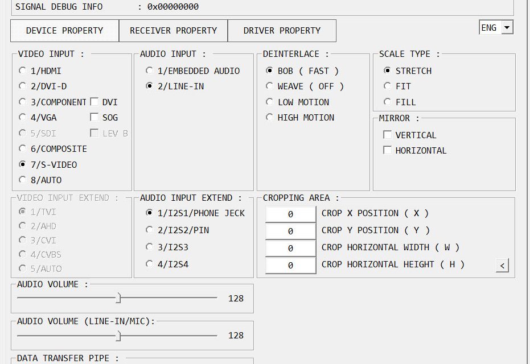Select 6/COMPOSITE as video input
The height and width of the screenshot is (364, 530).
click(23, 148)
